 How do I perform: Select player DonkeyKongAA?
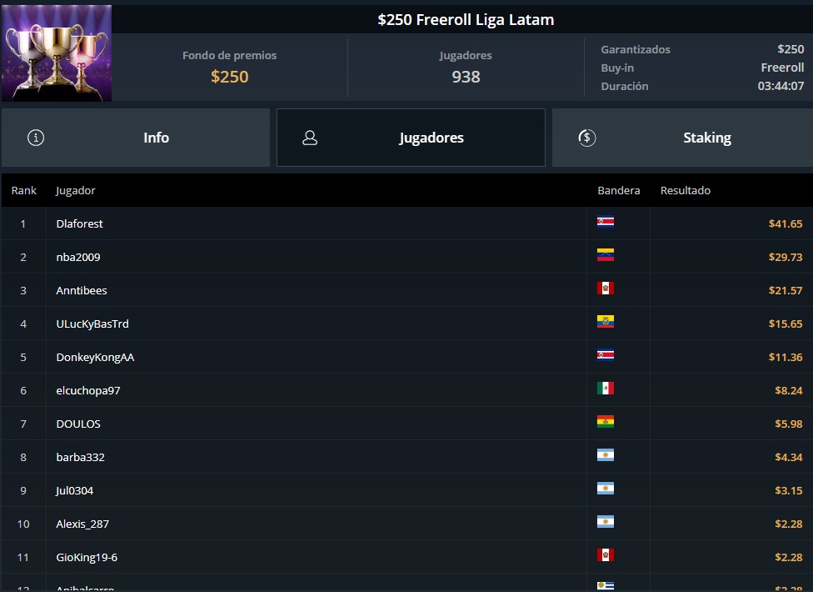(95, 357)
